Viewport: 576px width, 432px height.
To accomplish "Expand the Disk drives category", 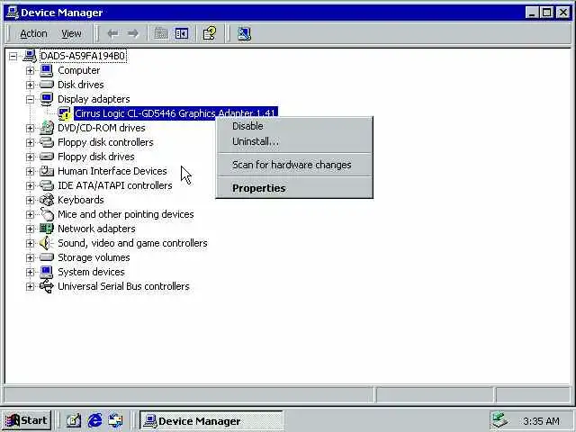I will pos(30,85).
